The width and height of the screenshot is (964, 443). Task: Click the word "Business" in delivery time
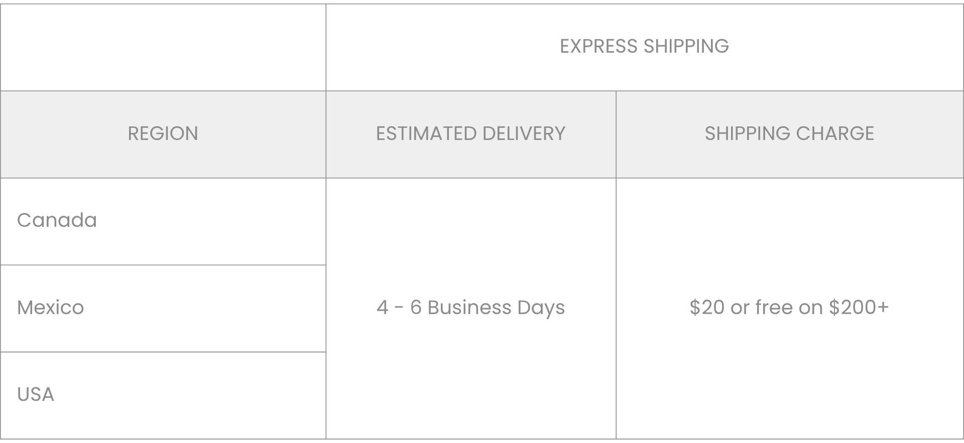pos(469,308)
